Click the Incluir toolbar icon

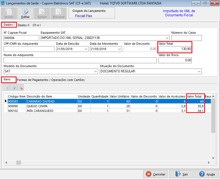pyautogui.click(x=9, y=14)
